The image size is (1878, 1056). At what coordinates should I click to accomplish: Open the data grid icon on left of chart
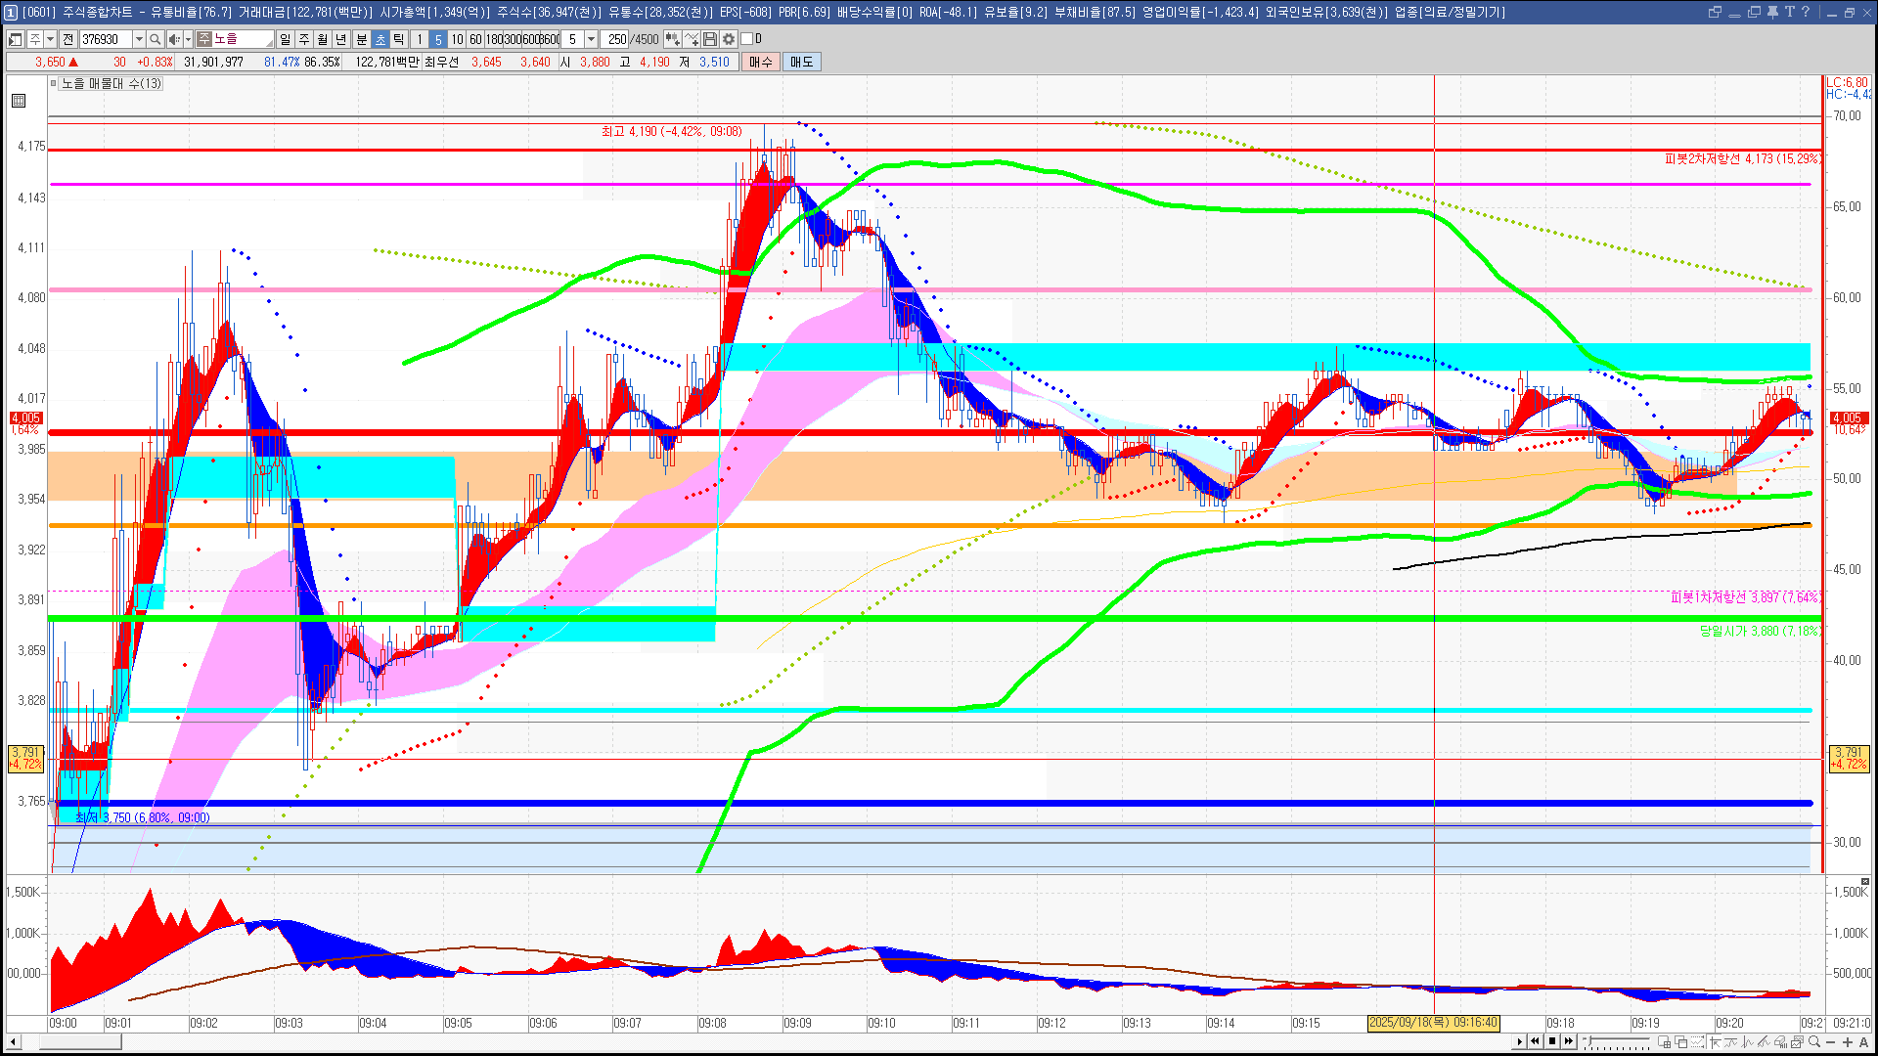point(19,101)
